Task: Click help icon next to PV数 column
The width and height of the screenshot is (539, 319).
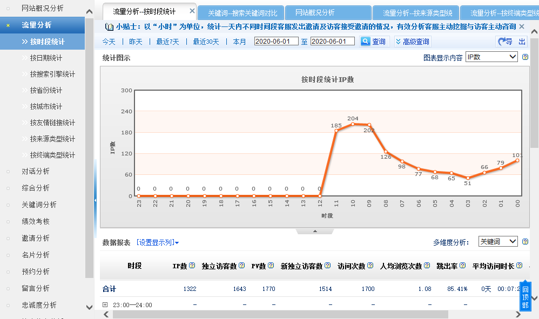Action: (271, 266)
